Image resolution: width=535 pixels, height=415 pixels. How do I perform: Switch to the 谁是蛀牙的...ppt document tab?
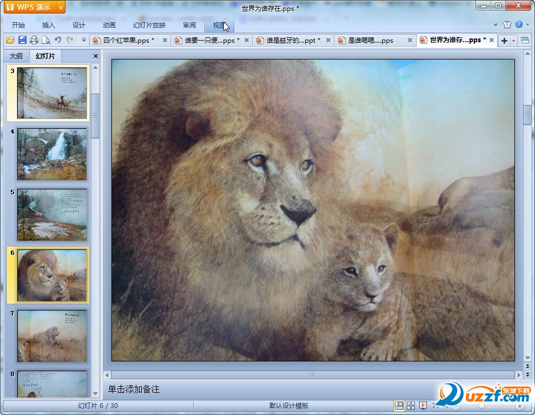coord(293,40)
